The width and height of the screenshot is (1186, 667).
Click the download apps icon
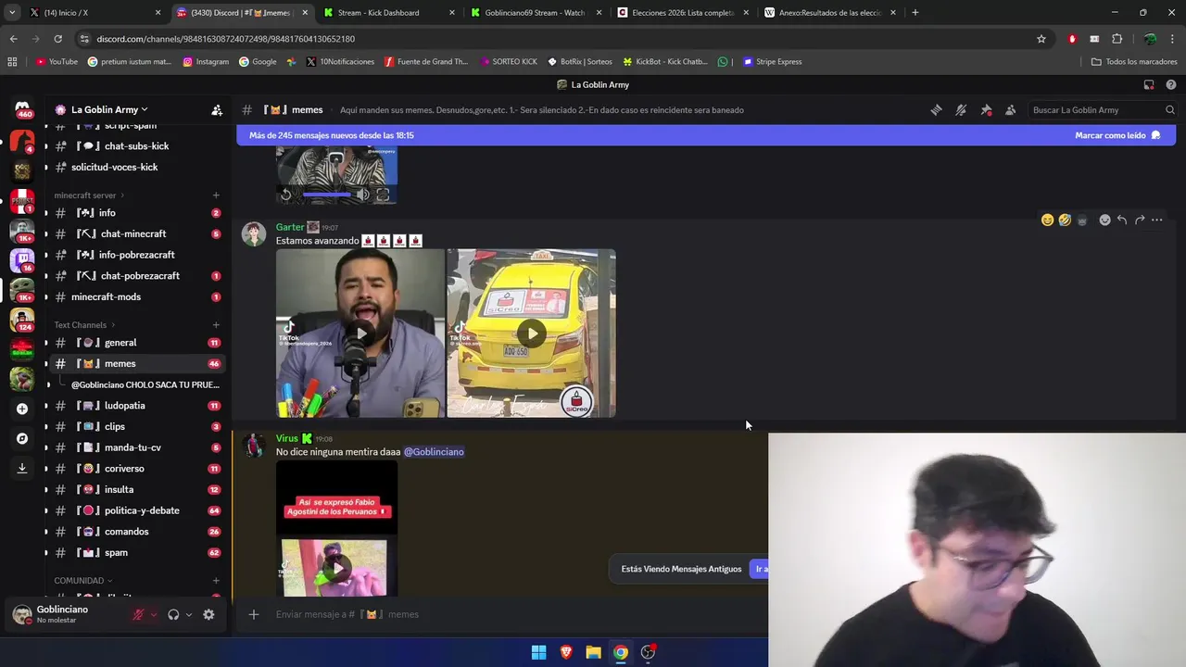[22, 469]
